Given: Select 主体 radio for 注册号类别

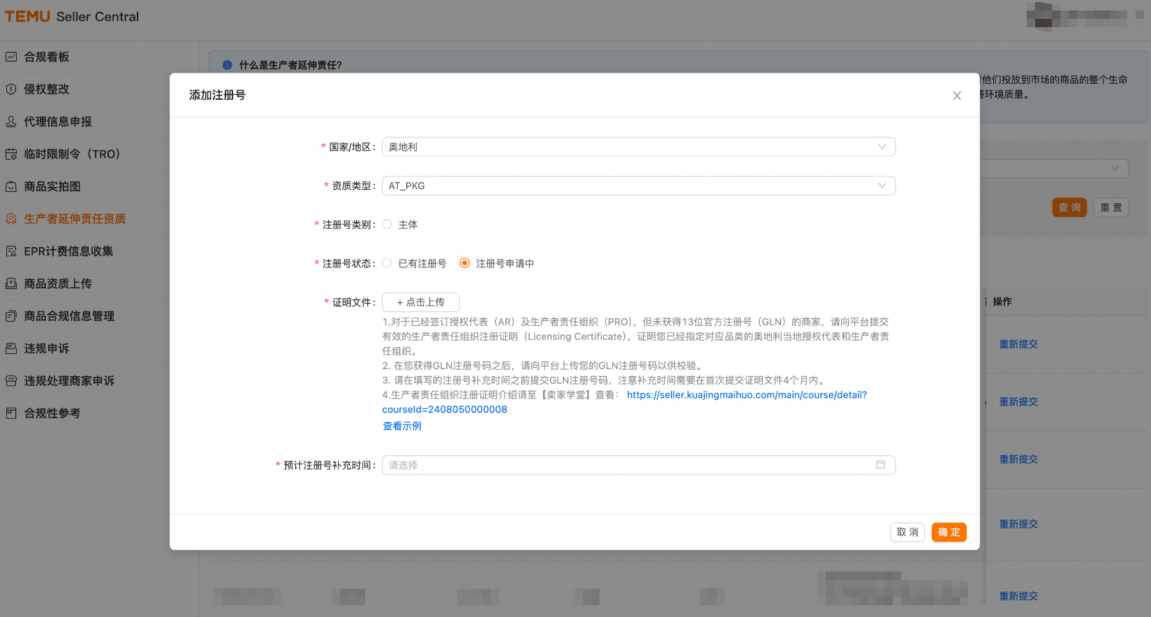Looking at the screenshot, I should (387, 224).
